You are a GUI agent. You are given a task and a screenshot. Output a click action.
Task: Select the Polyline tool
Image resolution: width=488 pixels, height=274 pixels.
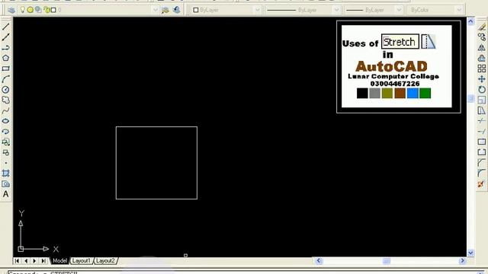pyautogui.click(x=5, y=47)
